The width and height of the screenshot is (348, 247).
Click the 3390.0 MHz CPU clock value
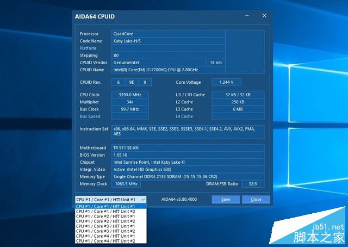pyautogui.click(x=130, y=95)
